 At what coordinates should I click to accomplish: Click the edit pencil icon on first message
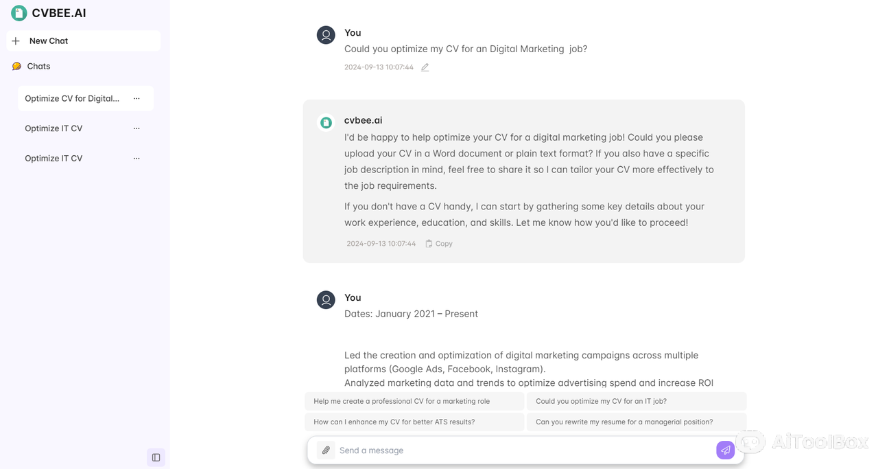coord(425,67)
